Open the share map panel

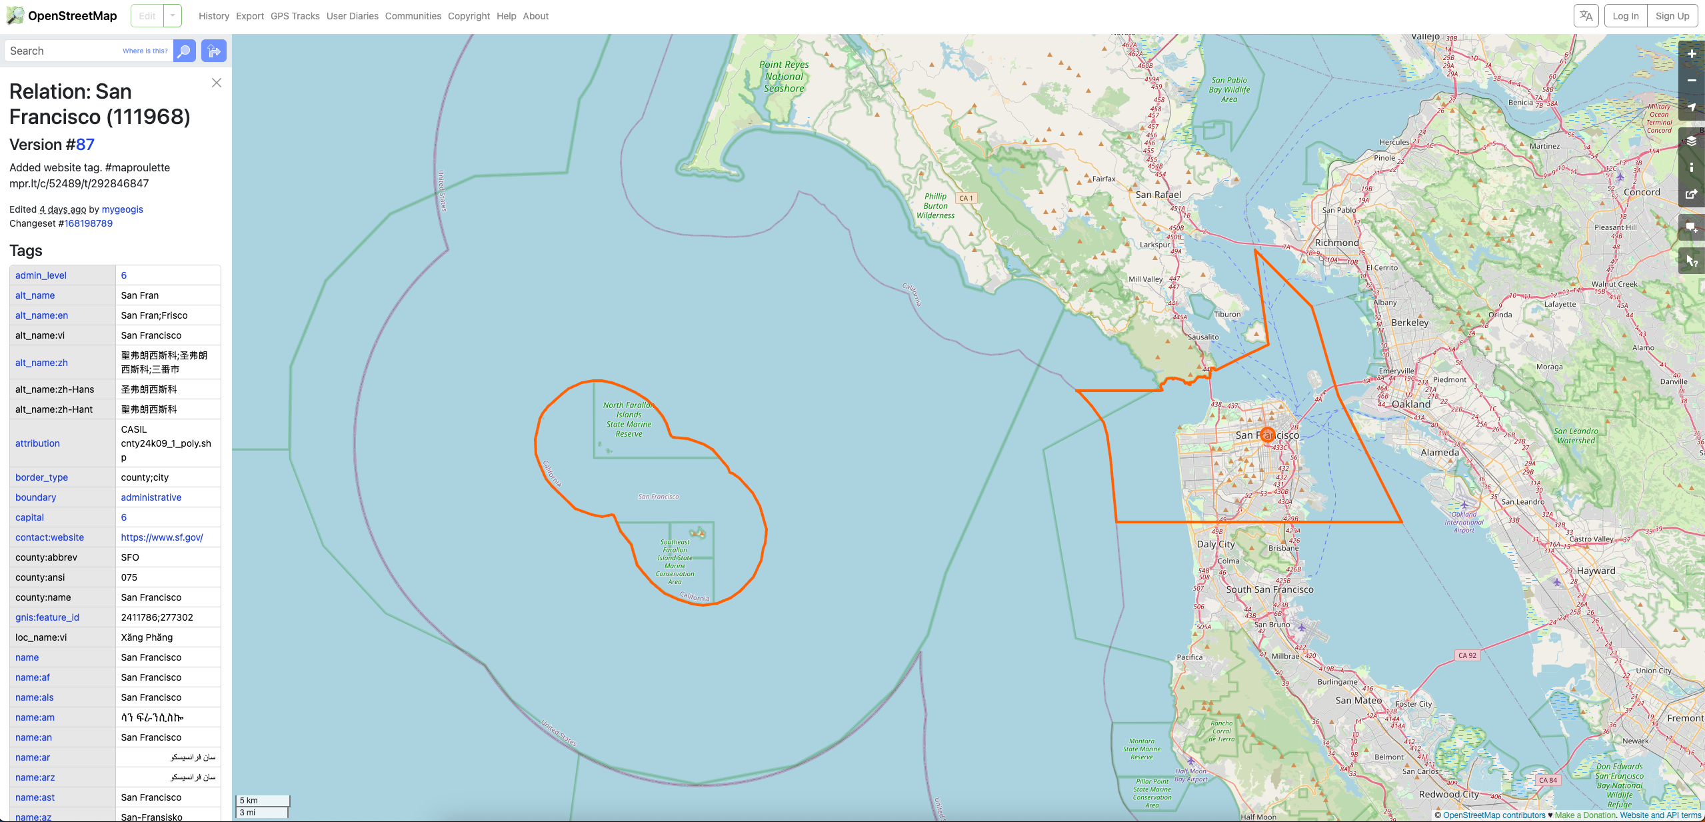coord(1692,194)
